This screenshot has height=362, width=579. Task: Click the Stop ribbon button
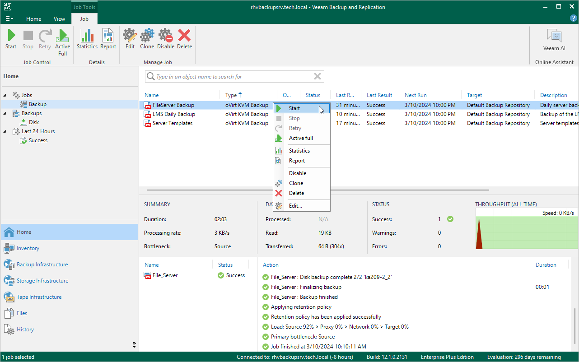(28, 39)
